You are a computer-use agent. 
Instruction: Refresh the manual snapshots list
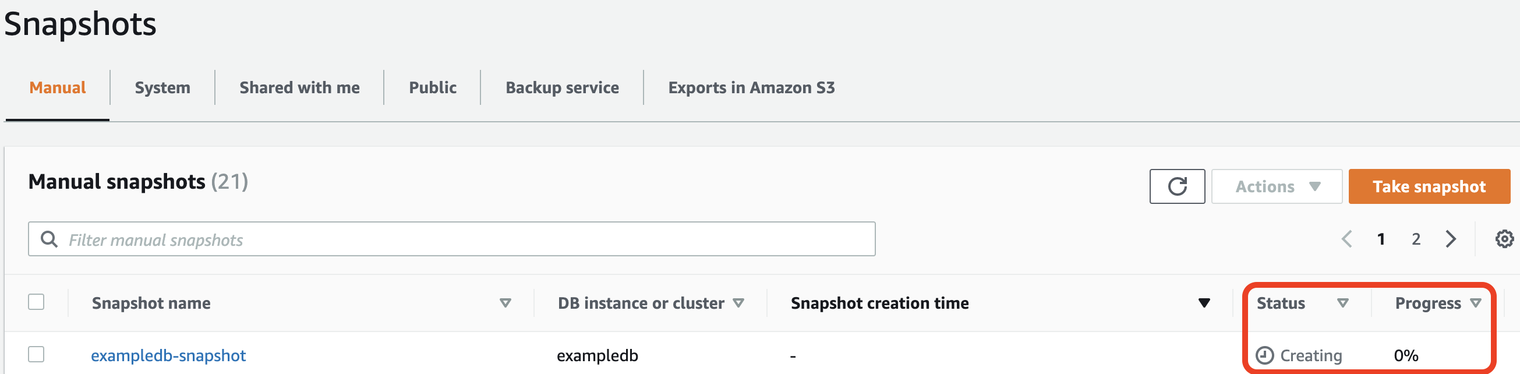pos(1176,186)
